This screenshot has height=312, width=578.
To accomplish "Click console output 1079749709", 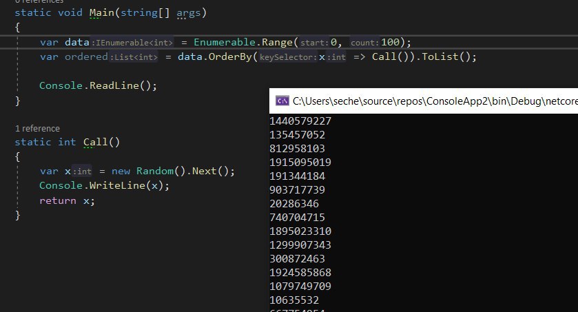I will coord(300,287).
